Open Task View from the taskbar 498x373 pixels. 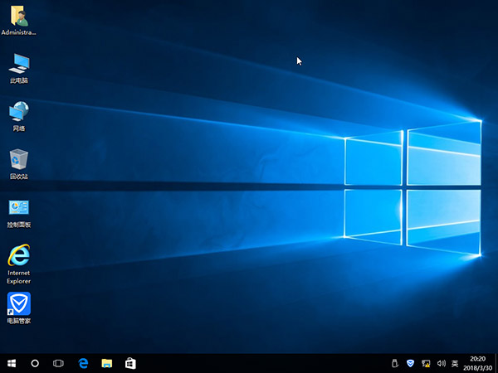[59, 363]
